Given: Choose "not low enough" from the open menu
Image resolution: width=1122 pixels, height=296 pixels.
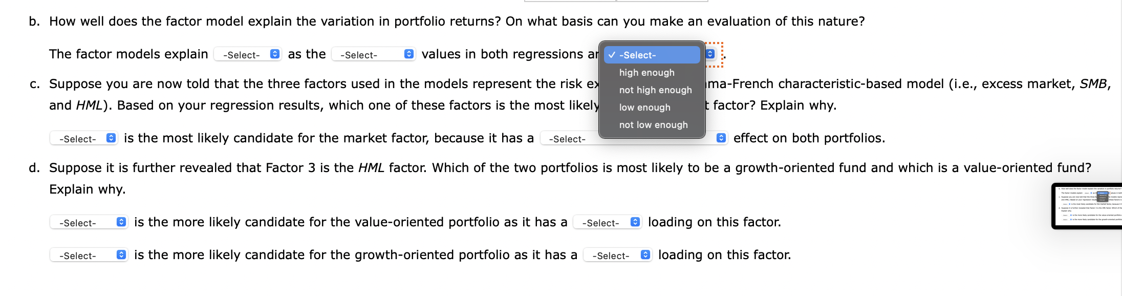Looking at the screenshot, I should (x=653, y=124).
